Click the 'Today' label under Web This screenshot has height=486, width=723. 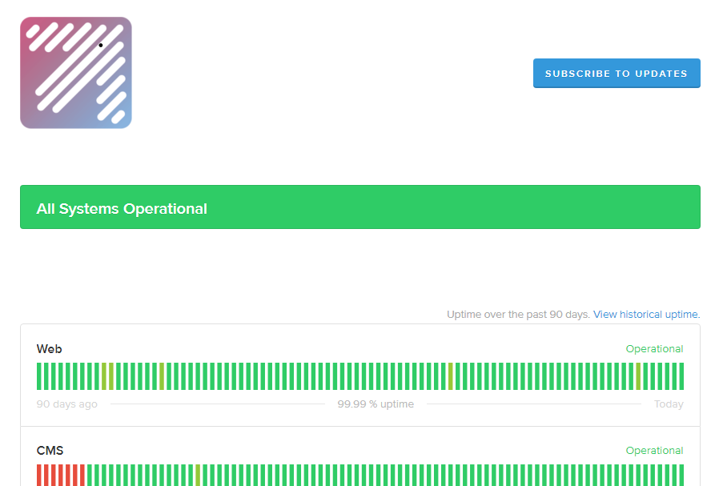(669, 404)
